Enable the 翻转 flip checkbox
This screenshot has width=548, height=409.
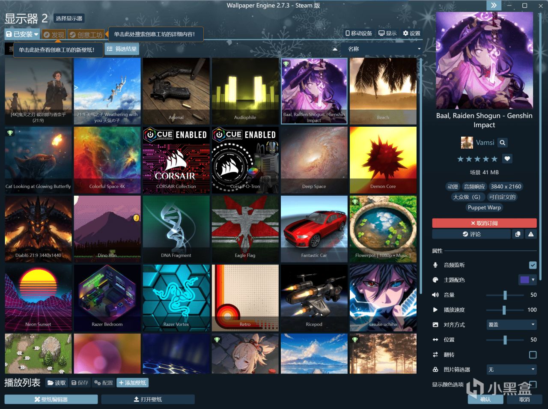[533, 355]
